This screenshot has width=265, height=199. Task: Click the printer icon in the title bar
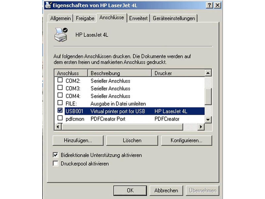coord(48,5)
